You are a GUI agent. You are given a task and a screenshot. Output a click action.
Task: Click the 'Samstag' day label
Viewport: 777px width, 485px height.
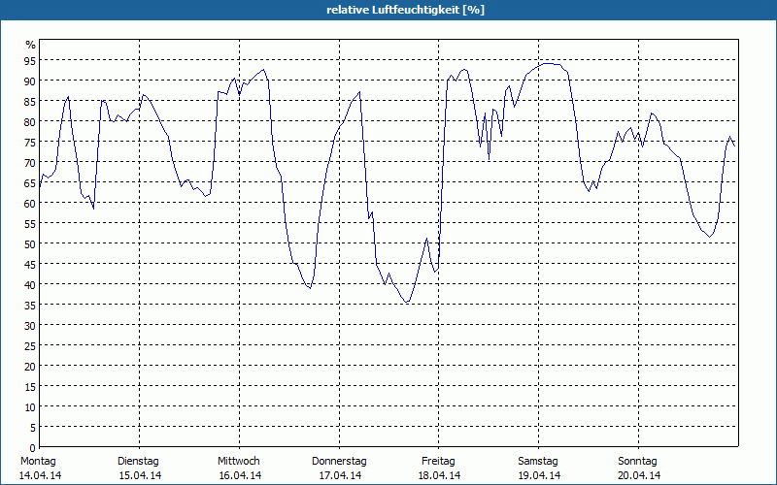click(x=538, y=462)
